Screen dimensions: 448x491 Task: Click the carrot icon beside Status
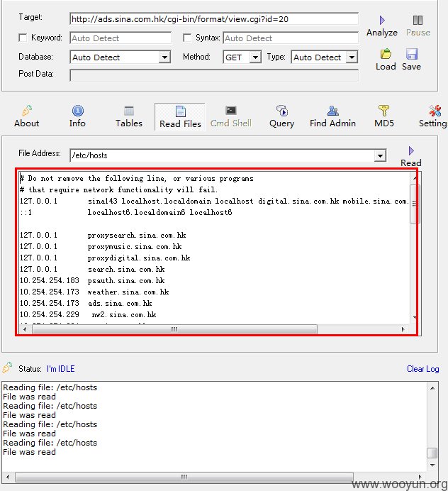pos(7,368)
